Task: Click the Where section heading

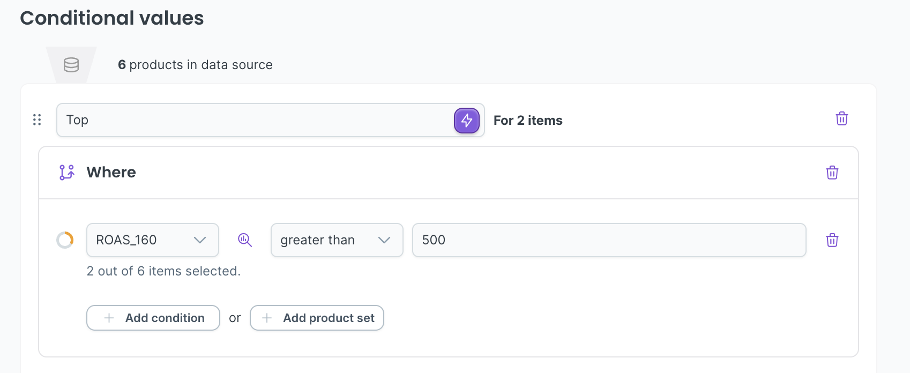Action: point(111,172)
